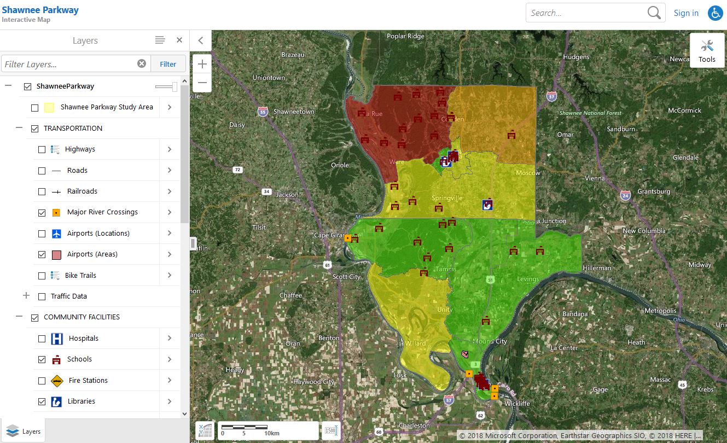The height and width of the screenshot is (443, 727).
Task: Collapse the side panel with arrow
Action: tap(201, 40)
